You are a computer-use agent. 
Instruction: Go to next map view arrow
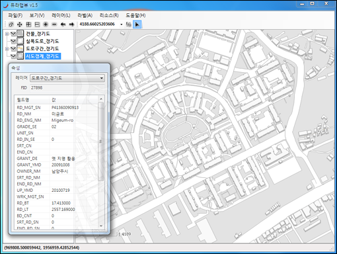[x=71, y=24]
